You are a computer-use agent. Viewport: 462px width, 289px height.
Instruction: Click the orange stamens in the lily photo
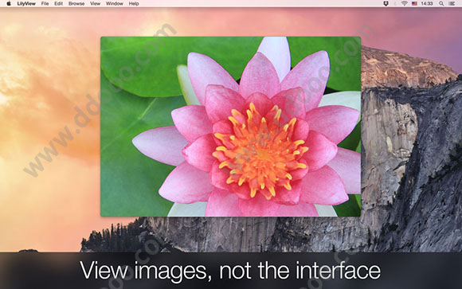tap(261, 150)
